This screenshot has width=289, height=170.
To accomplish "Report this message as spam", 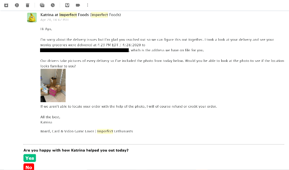I will 17,5.
